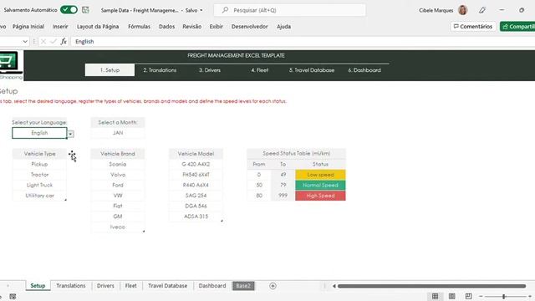Click the green Normal Speed status cell
Viewport: 535px width, 301px height.
coord(320,185)
